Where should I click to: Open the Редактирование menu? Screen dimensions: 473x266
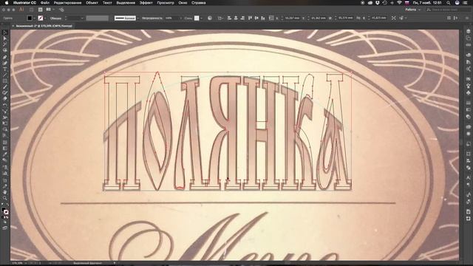[67, 3]
